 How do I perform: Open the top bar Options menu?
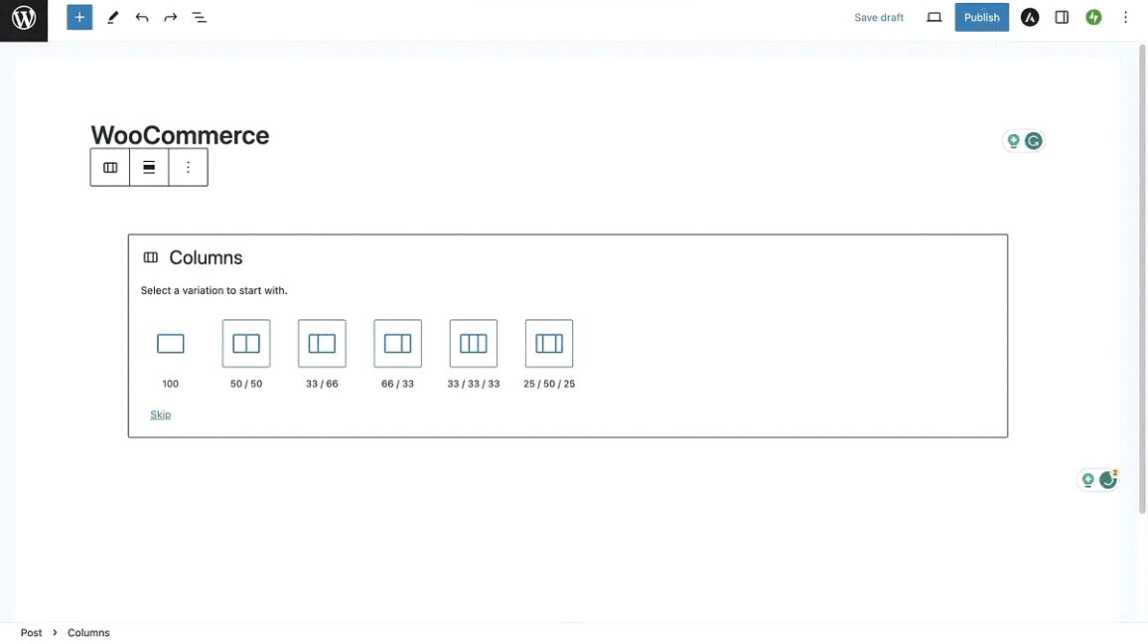pyautogui.click(x=1126, y=18)
